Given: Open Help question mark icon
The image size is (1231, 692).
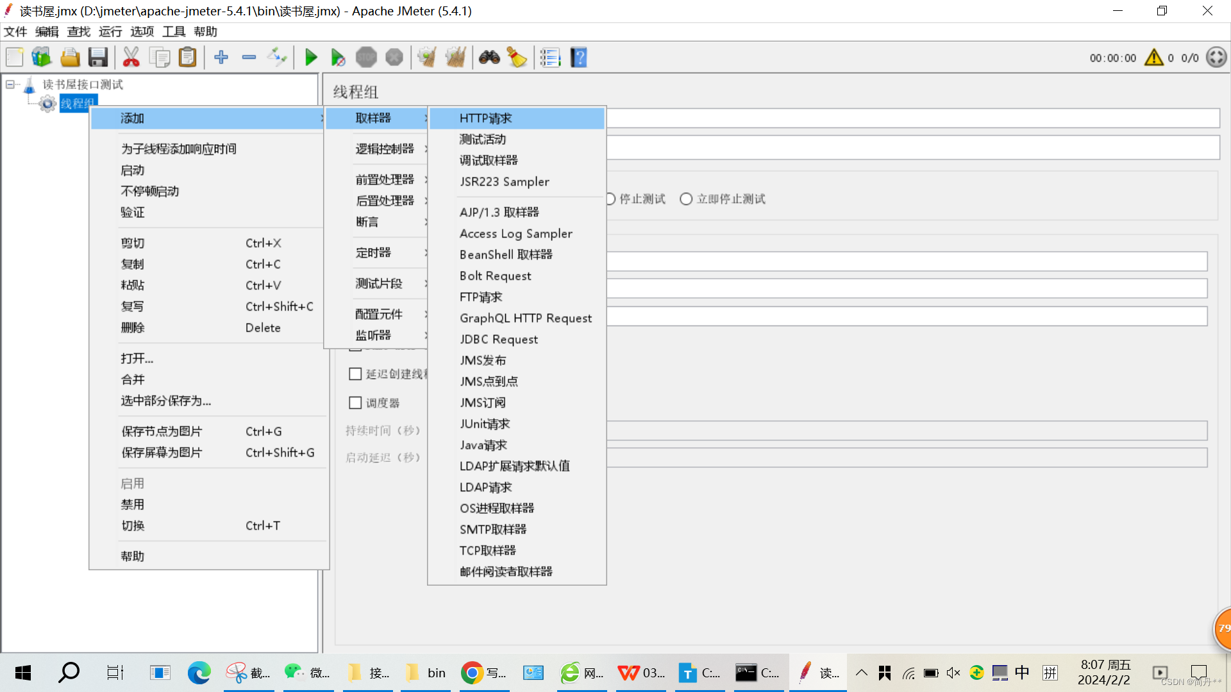Looking at the screenshot, I should (578, 58).
